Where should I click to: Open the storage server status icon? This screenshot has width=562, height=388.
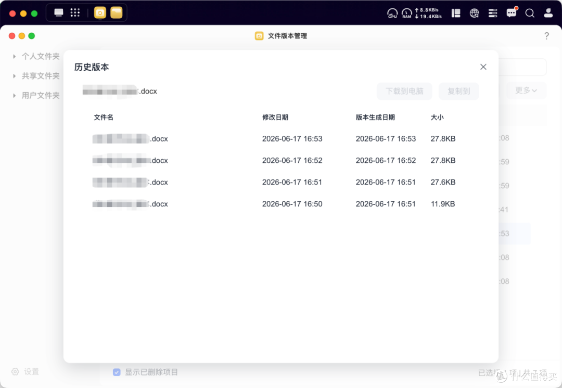493,13
